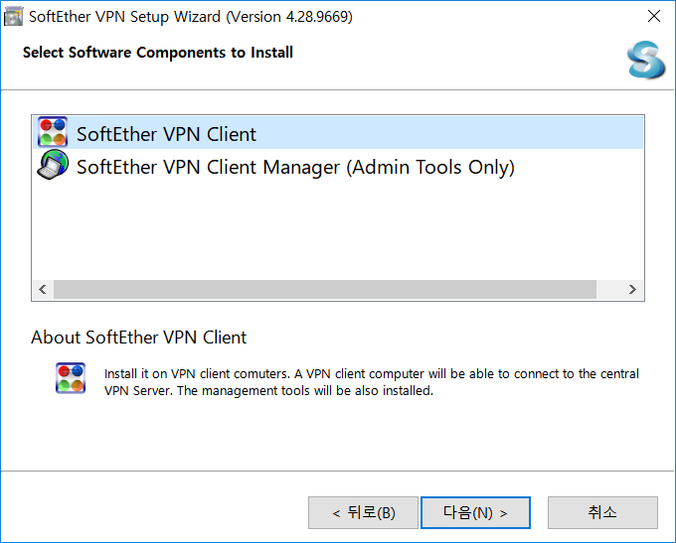Close the Setup Wizard window
This screenshot has height=543, width=676.
coord(653,16)
